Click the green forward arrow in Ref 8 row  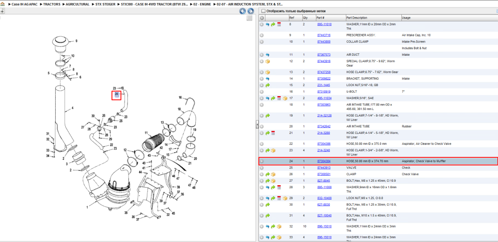pos(273,24)
